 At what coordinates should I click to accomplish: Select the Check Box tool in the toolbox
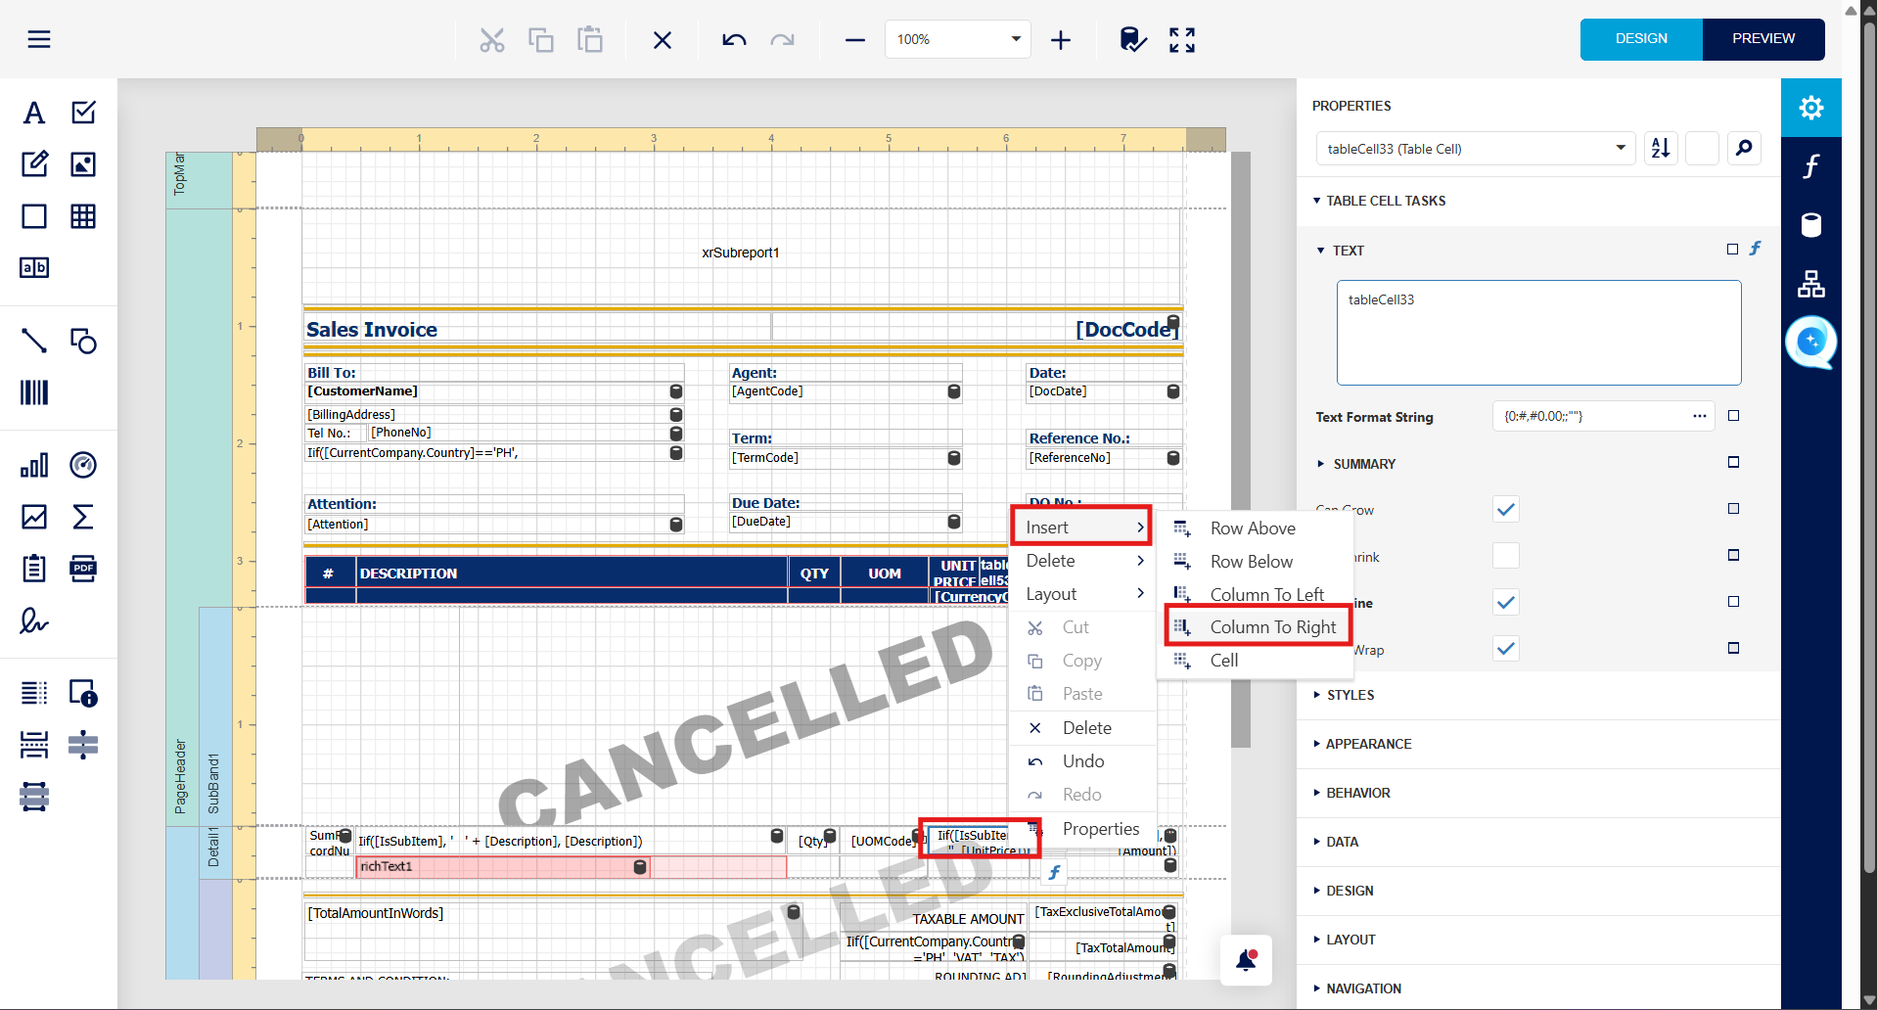(83, 113)
